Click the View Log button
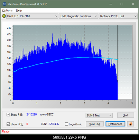The image size is (139, 140). 95,124
